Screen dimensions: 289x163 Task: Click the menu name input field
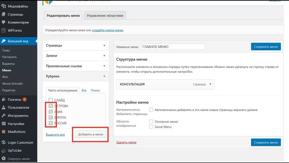pos(172,47)
